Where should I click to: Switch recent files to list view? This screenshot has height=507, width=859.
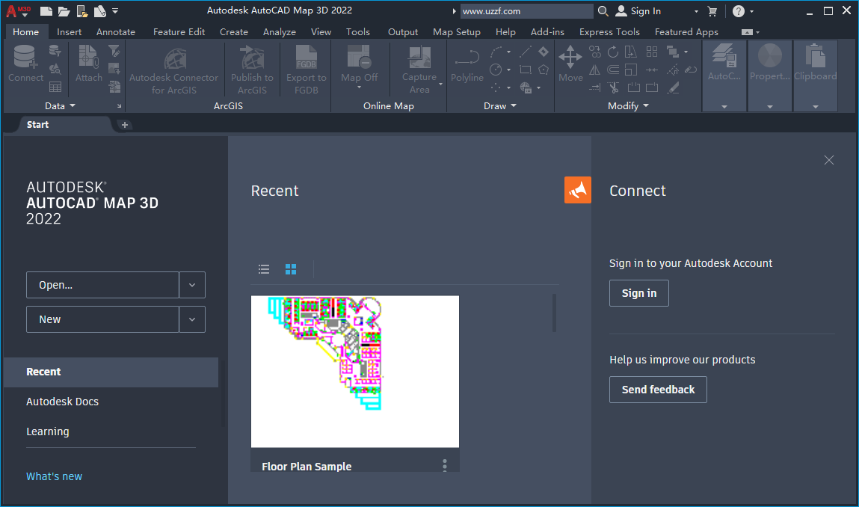(x=264, y=268)
